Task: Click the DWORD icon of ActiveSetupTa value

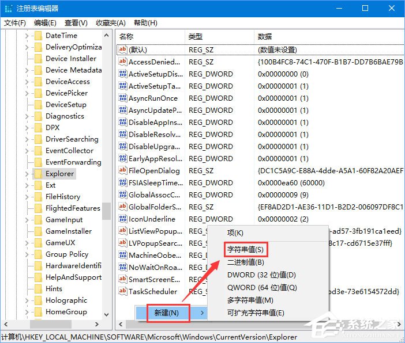Action: [122, 86]
